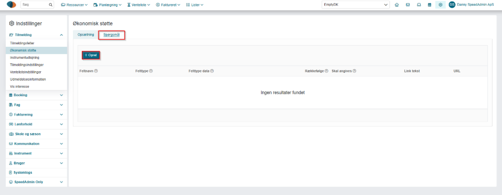Click the URL column header
502x195 pixels.
point(457,71)
